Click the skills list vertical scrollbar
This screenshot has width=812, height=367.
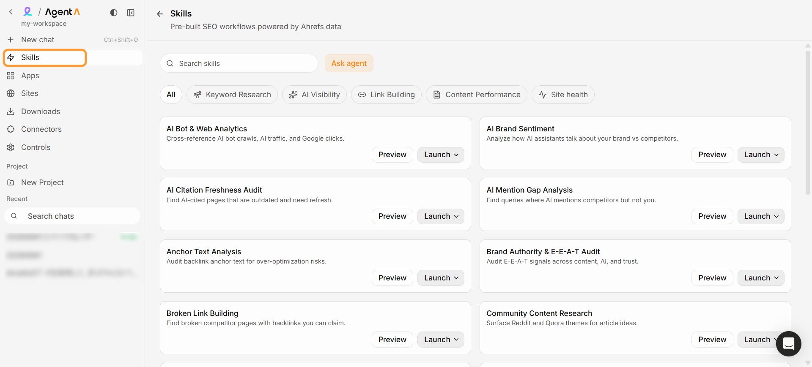coord(808,122)
